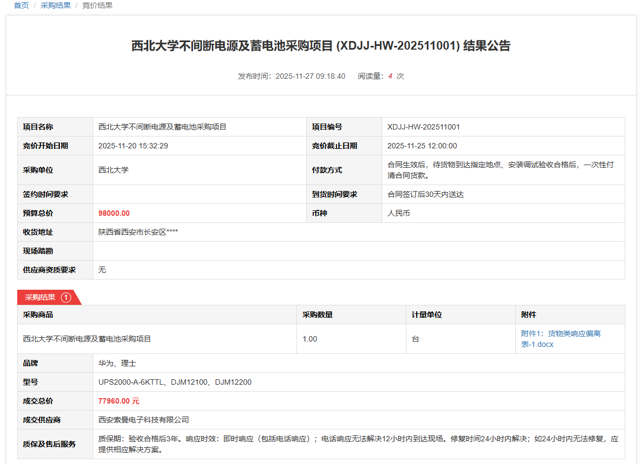642x464 pixels.
Task: Select the red 采购结果 tab
Action: [x=40, y=297]
